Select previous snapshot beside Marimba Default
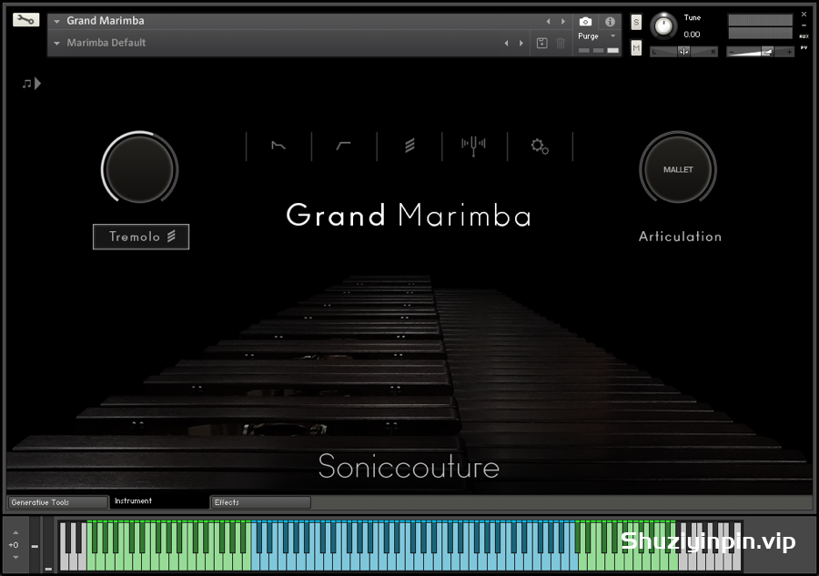The height and width of the screenshot is (576, 819). (x=506, y=44)
